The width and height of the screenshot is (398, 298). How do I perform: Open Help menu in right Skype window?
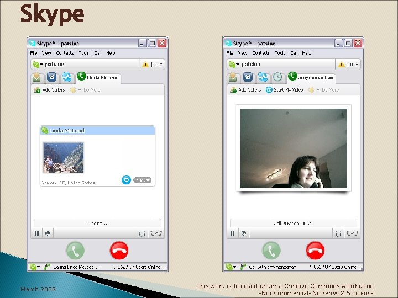click(x=306, y=53)
